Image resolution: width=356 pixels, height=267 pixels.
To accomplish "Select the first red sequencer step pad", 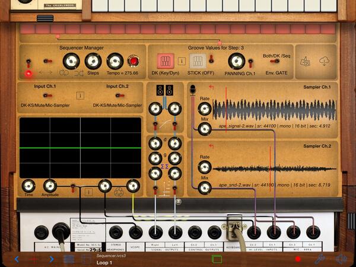I will tap(28, 29).
